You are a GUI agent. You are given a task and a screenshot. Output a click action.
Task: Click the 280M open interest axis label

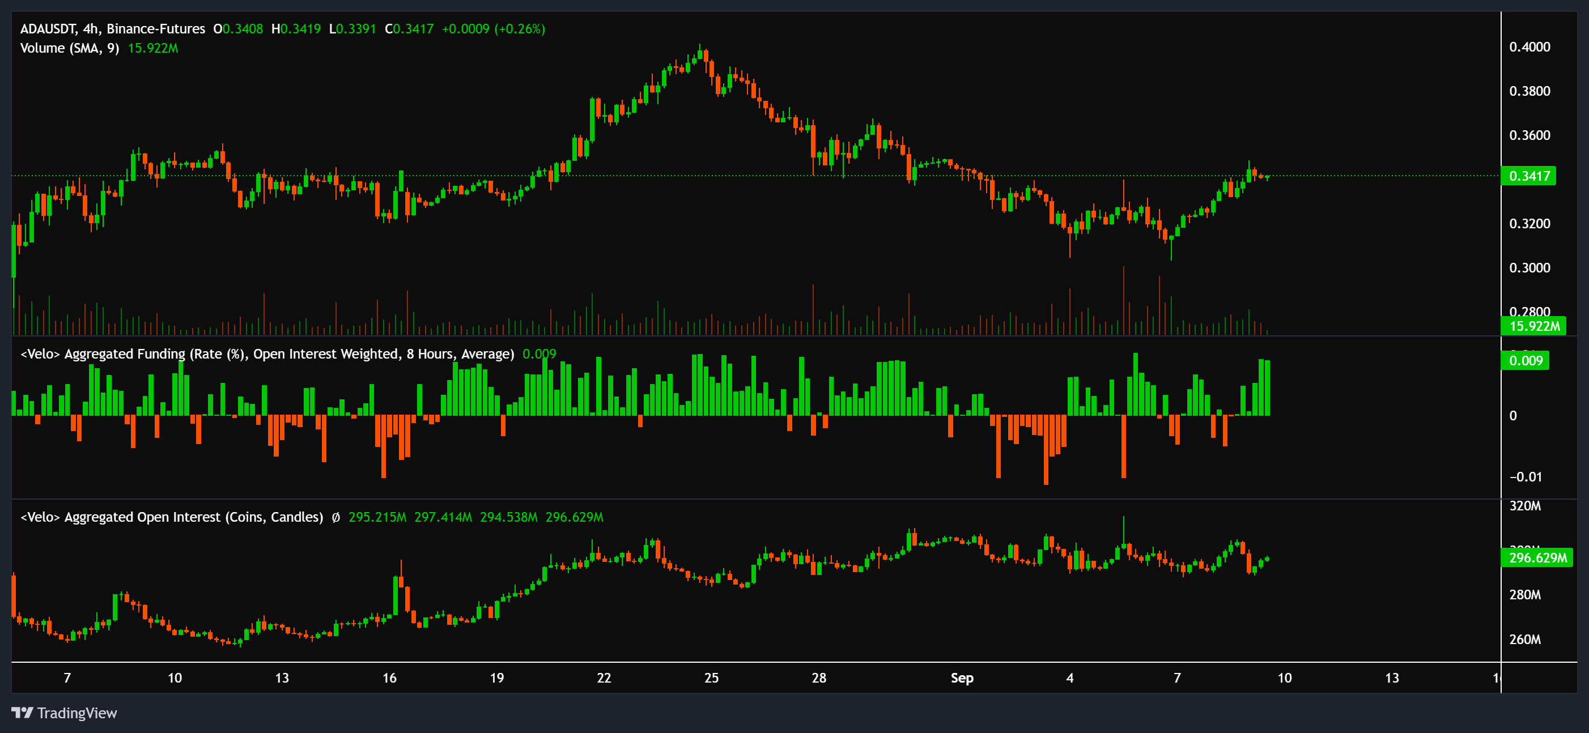point(1525,595)
